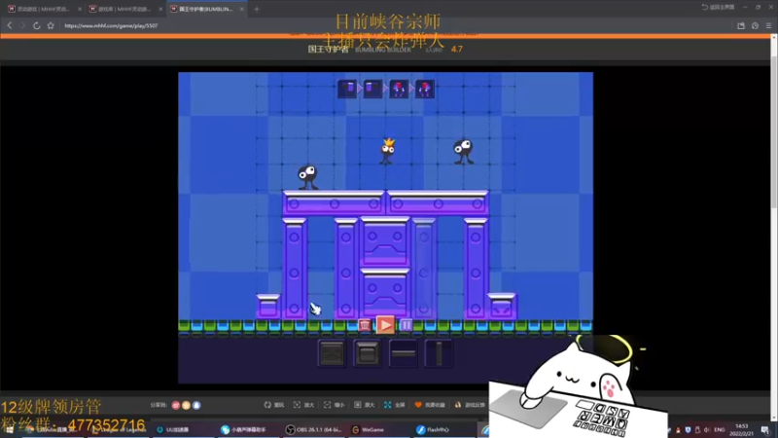The width and height of the screenshot is (778, 438).
Task: Click the small purple block at right base
Action: pyautogui.click(x=502, y=306)
